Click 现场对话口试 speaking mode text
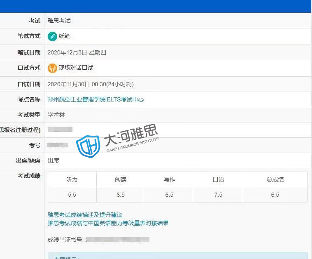Viewport: 312px width, 259px height. pyautogui.click(x=76, y=68)
